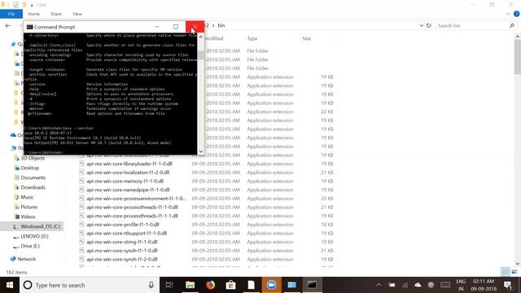Image resolution: width=521 pixels, height=293 pixels.
Task: Open the Home ribbon tab
Action: coord(34,14)
